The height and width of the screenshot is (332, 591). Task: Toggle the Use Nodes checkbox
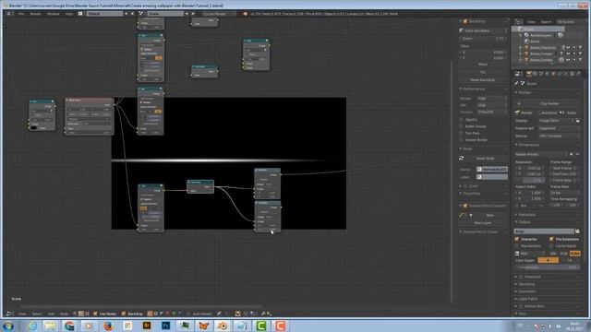coord(95,314)
